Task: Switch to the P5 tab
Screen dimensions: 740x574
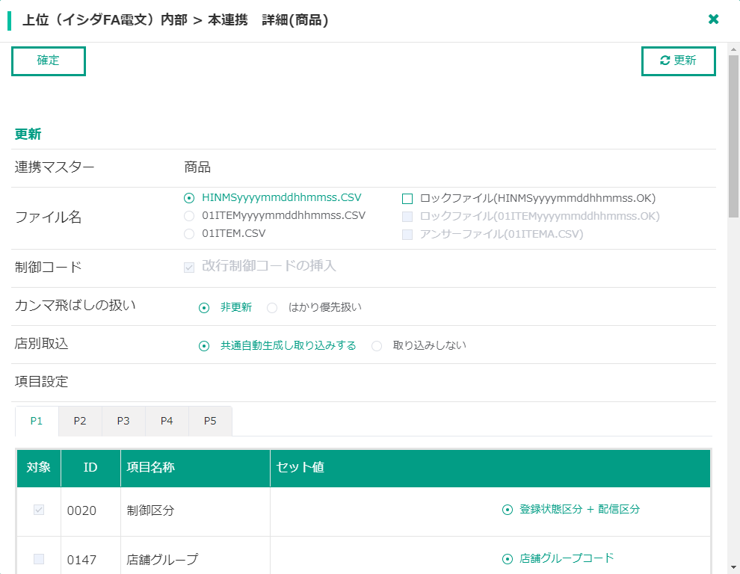Action: point(211,421)
